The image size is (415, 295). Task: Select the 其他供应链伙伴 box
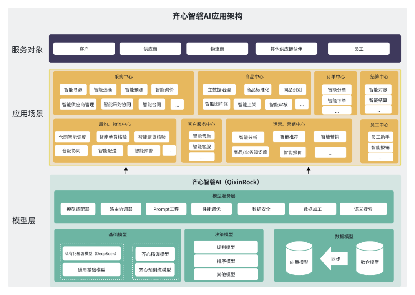click(x=286, y=49)
